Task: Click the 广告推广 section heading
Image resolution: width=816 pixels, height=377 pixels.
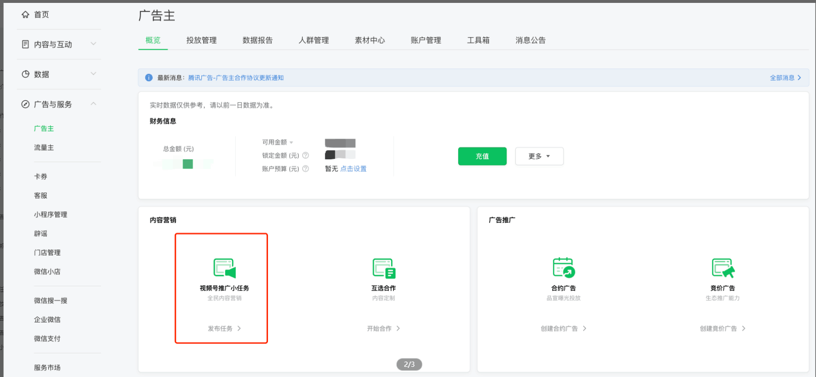Action: (502, 220)
